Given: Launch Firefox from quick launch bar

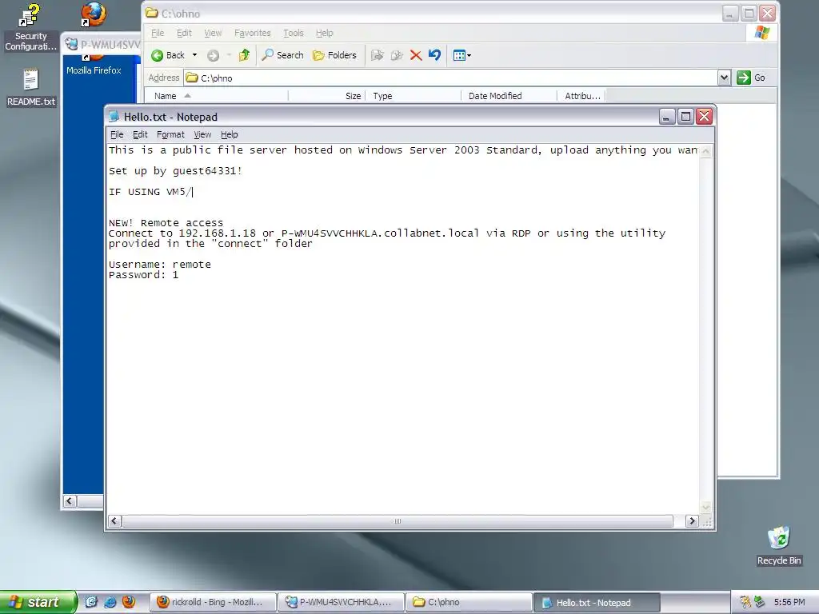Looking at the screenshot, I should click(129, 602).
